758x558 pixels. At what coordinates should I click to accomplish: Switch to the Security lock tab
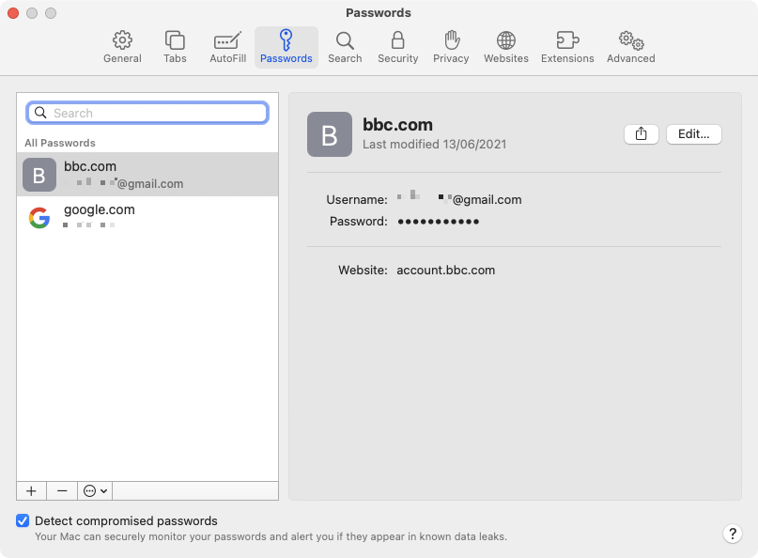(x=398, y=47)
